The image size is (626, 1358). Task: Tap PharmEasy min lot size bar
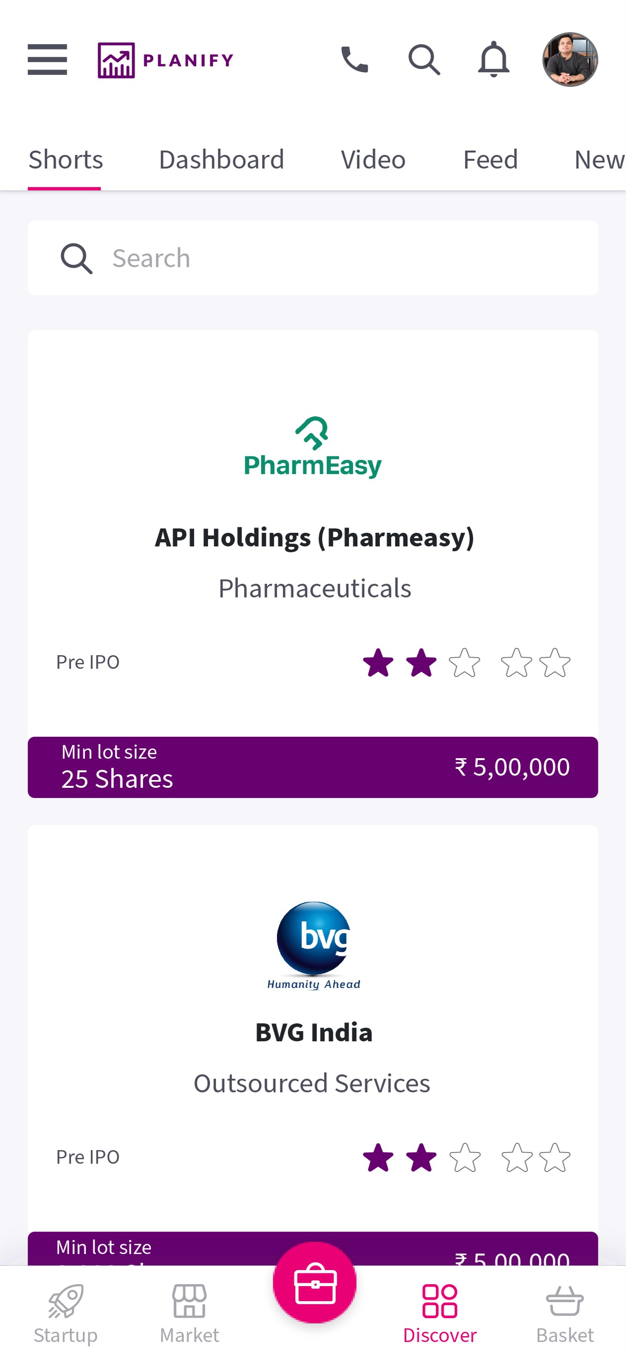pyautogui.click(x=313, y=767)
